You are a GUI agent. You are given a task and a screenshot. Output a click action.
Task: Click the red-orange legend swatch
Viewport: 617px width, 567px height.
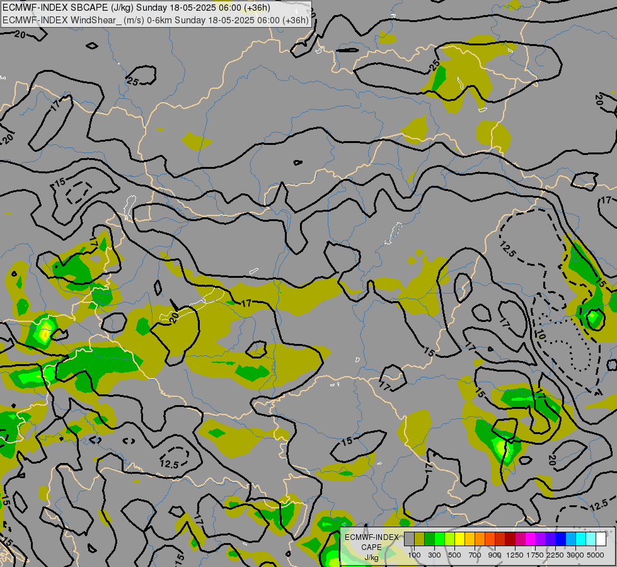tap(490, 539)
